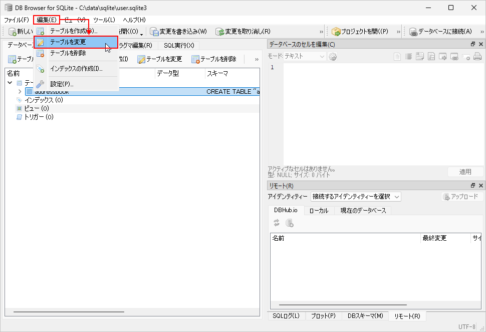Collapse the テーブル tree group
Image resolution: width=486 pixels, height=332 pixels.
pyautogui.click(x=11, y=83)
